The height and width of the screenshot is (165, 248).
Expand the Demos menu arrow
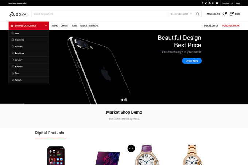tap(69, 26)
